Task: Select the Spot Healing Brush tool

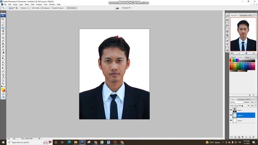Action: [x=3, y=37]
